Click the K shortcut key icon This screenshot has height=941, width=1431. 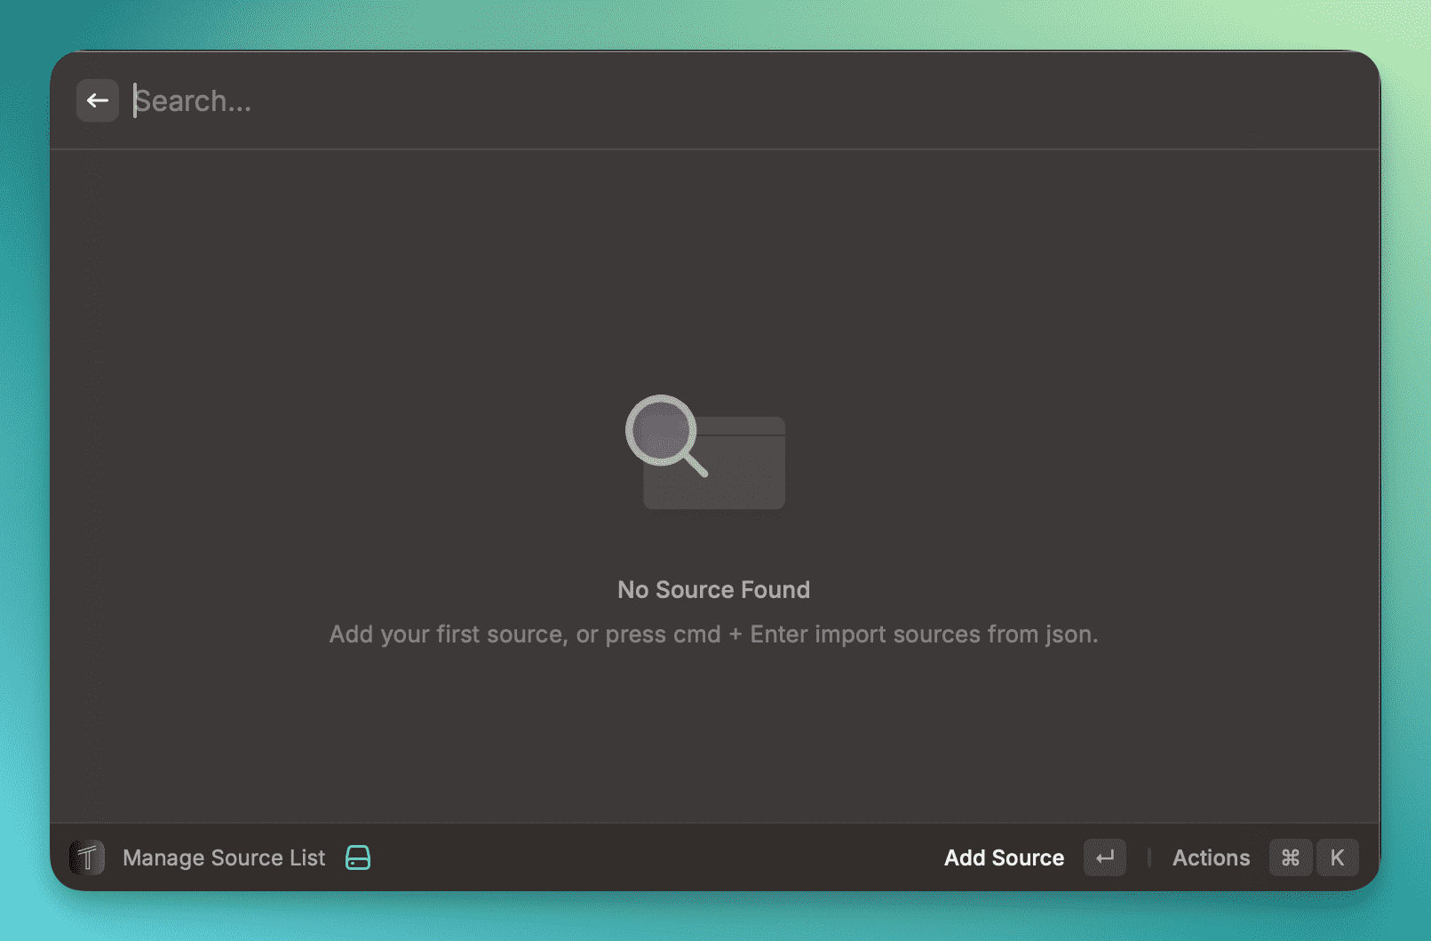[x=1337, y=857]
